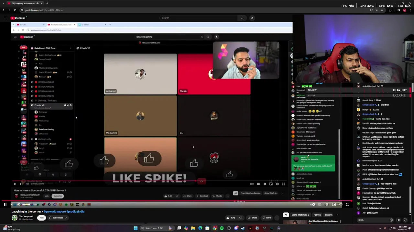
Task: Switch to miniplayer mode
Action: [334, 204]
